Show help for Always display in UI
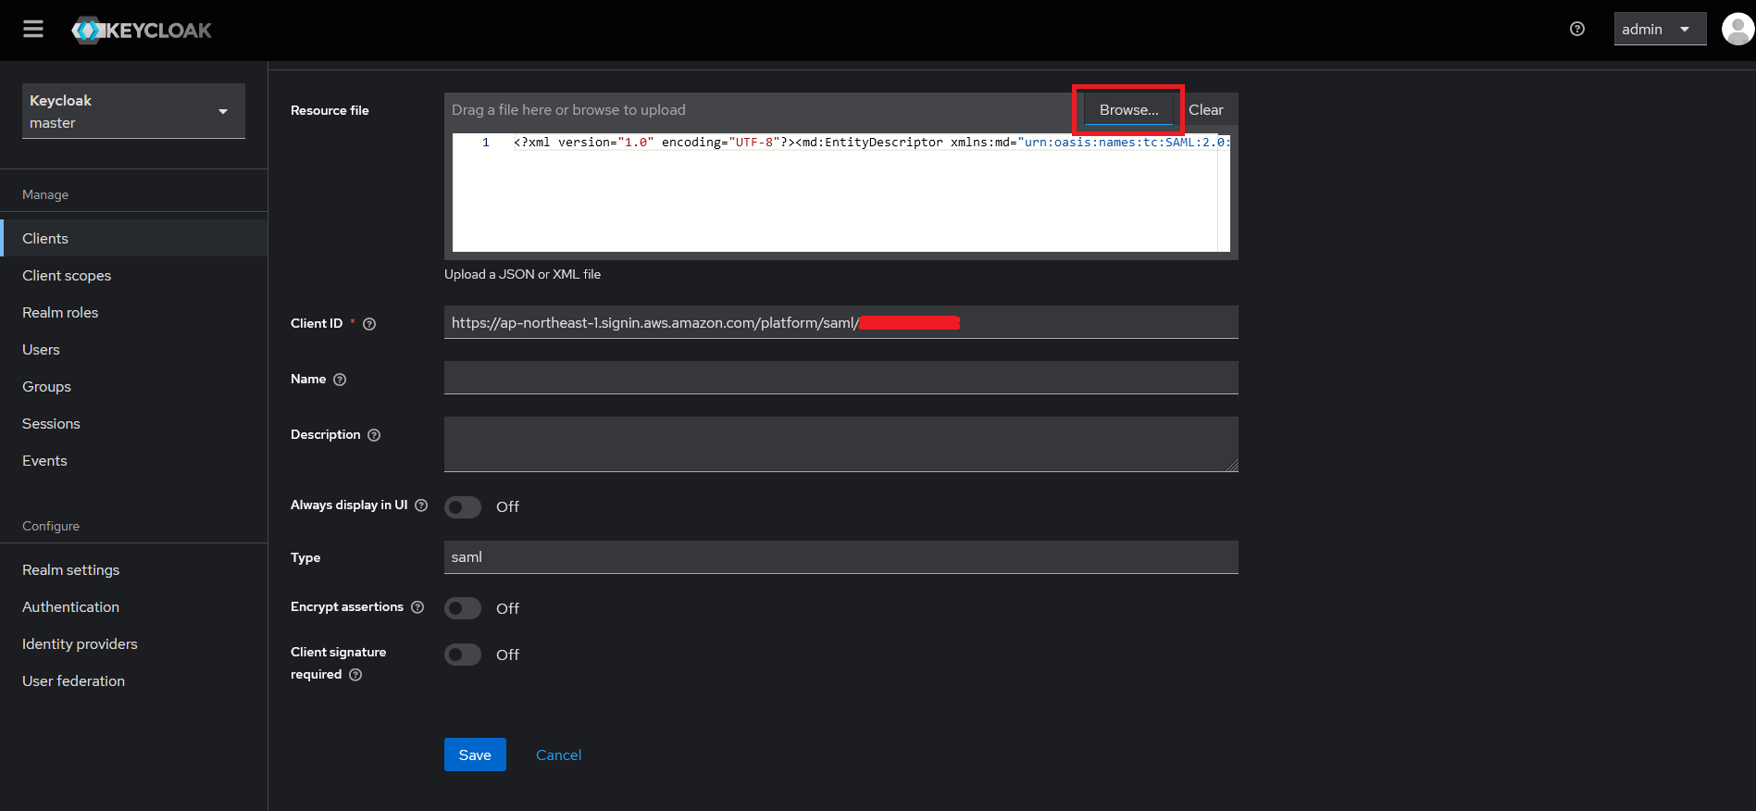Screen dimensions: 1756x811 click(x=421, y=505)
